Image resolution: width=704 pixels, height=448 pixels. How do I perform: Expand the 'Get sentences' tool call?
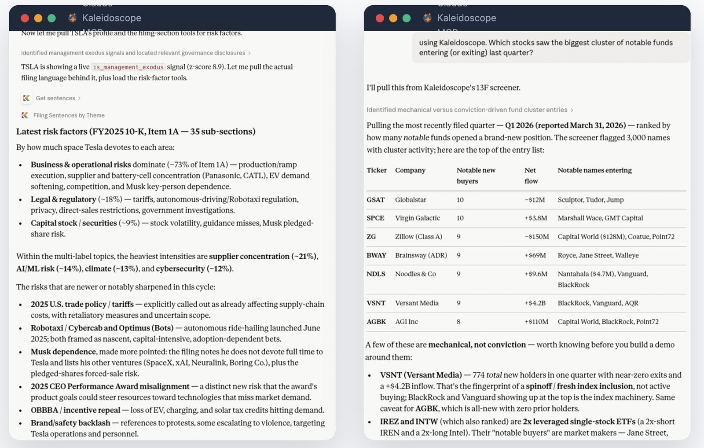pyautogui.click(x=58, y=98)
